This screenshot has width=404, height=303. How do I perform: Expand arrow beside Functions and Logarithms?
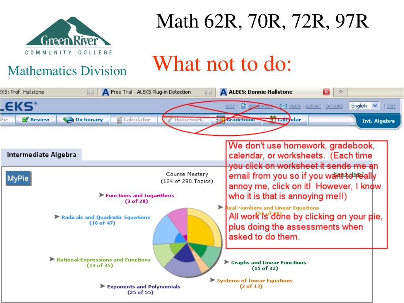(x=101, y=195)
